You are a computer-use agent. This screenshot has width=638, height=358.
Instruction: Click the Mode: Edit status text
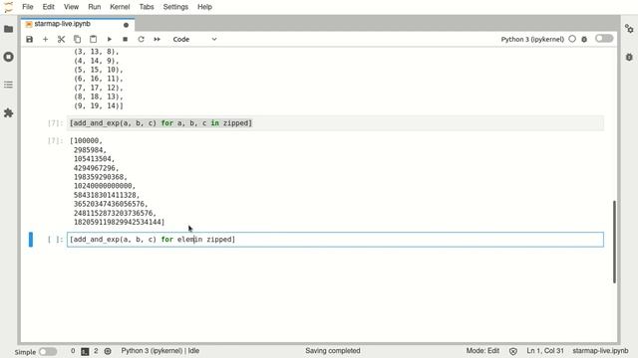(482, 351)
